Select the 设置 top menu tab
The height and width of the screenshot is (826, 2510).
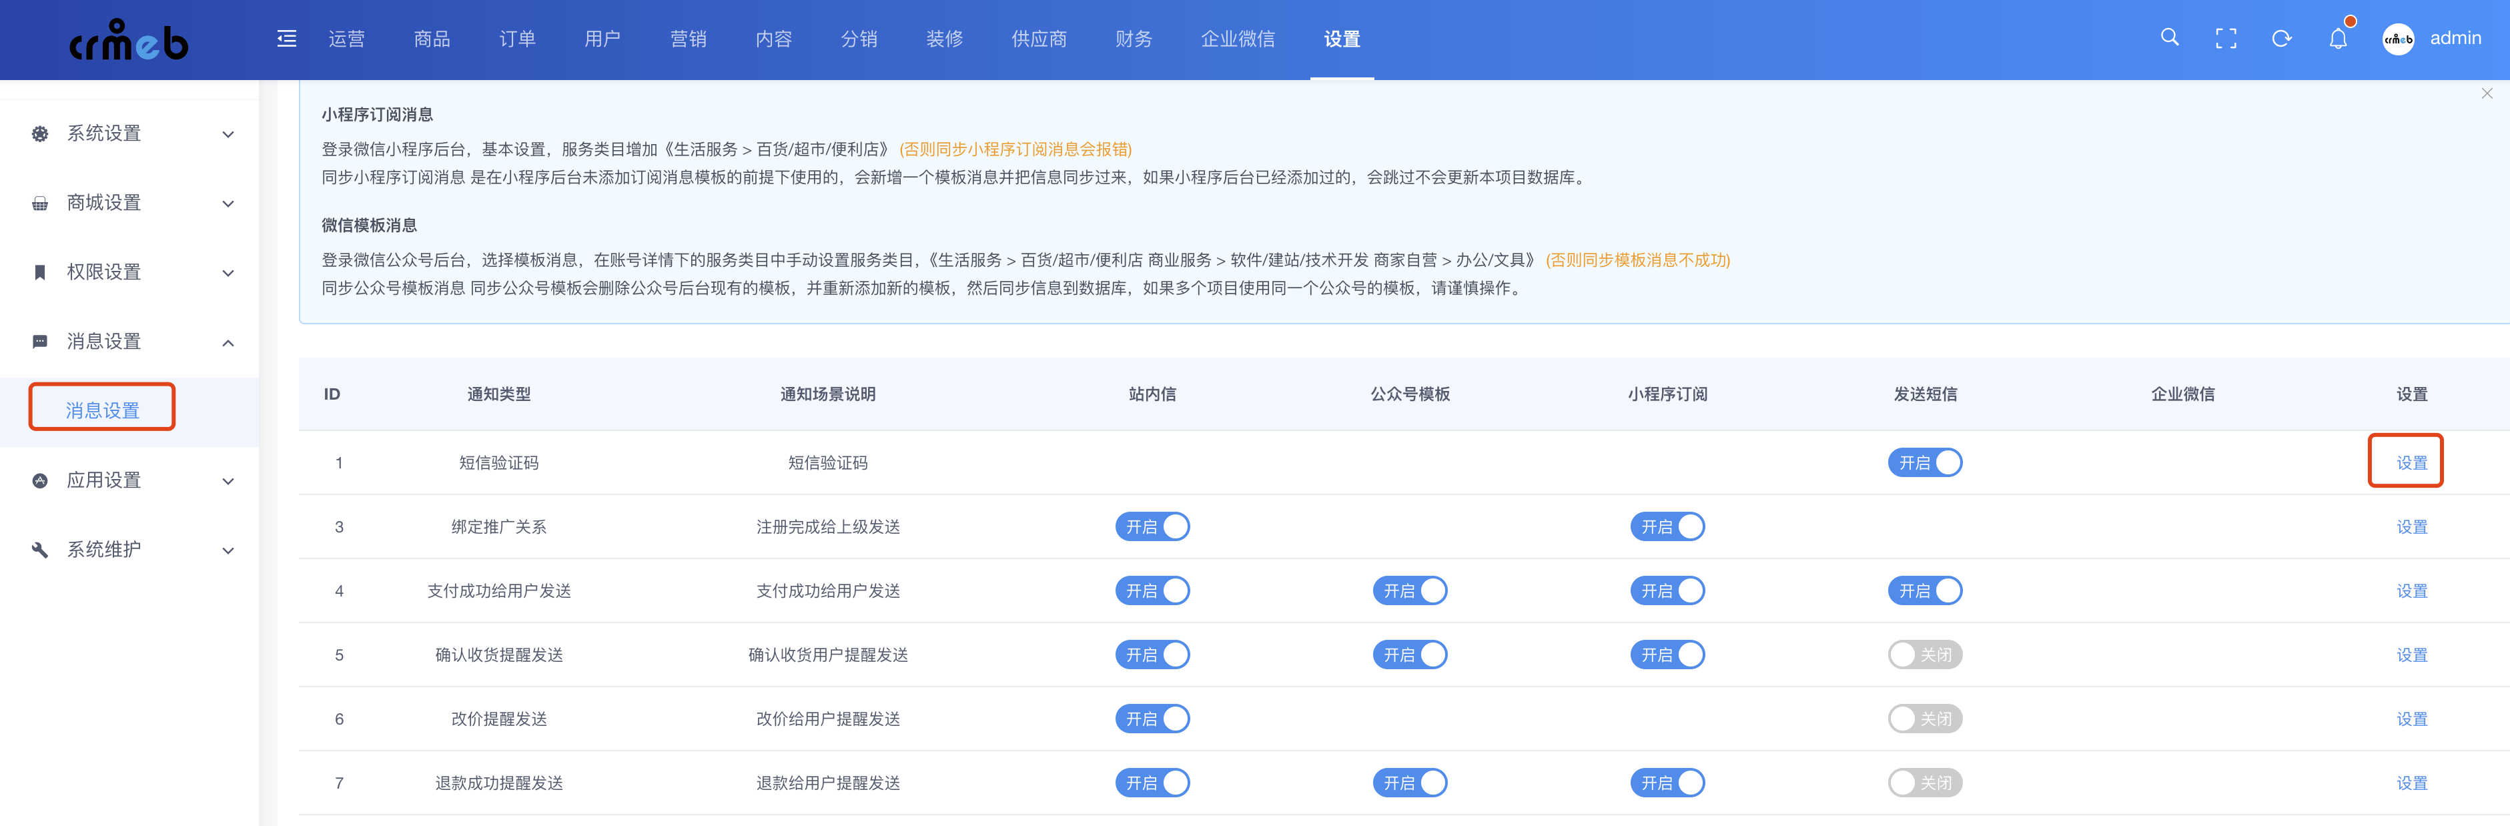click(x=1342, y=39)
